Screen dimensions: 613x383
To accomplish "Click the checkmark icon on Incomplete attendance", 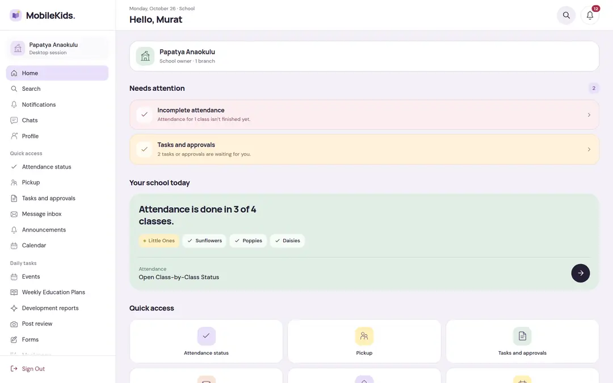I will click(144, 115).
